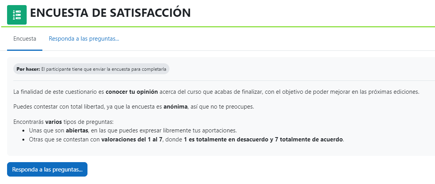Click the word "Encontrarás" in the description
Viewport: 435px width, 184px height.
pyautogui.click(x=29, y=121)
